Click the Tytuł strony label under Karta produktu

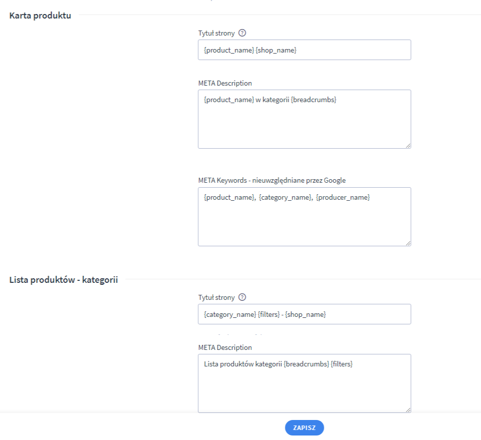click(x=216, y=33)
